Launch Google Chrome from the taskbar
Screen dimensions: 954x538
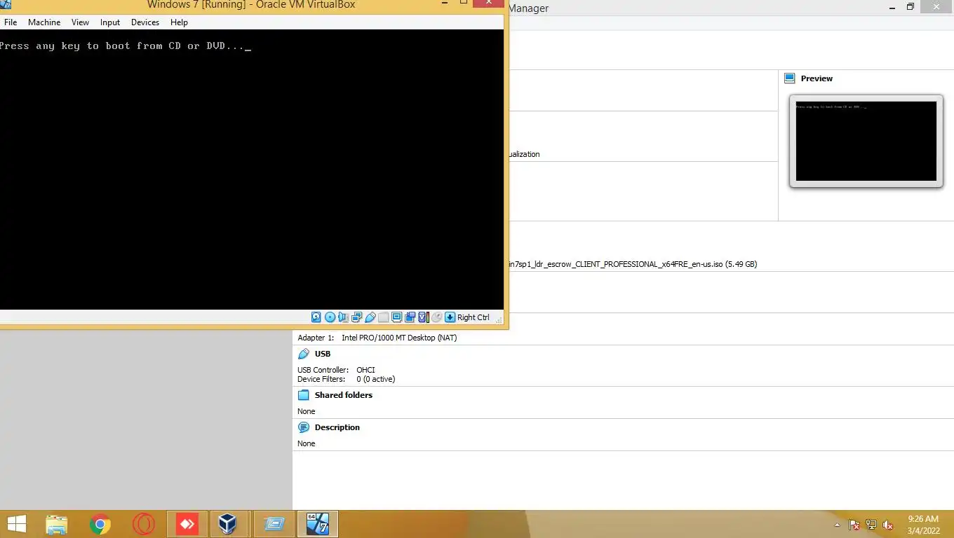tap(100, 524)
